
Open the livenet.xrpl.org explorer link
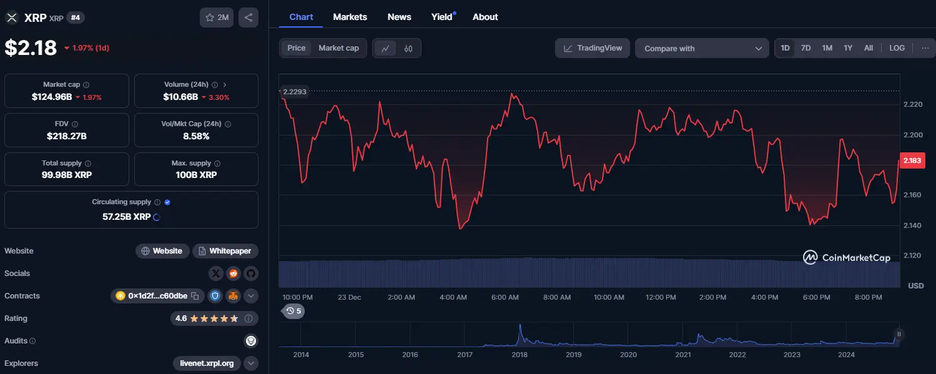tap(207, 363)
